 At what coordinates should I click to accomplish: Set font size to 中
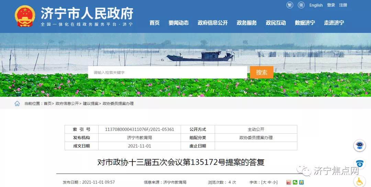[x=269, y=182]
